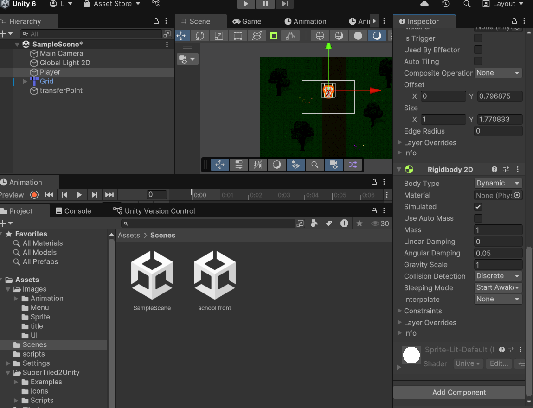Screen dimensions: 533x408
Task: Select the Move tool in Scene toolbar
Action: (181, 36)
